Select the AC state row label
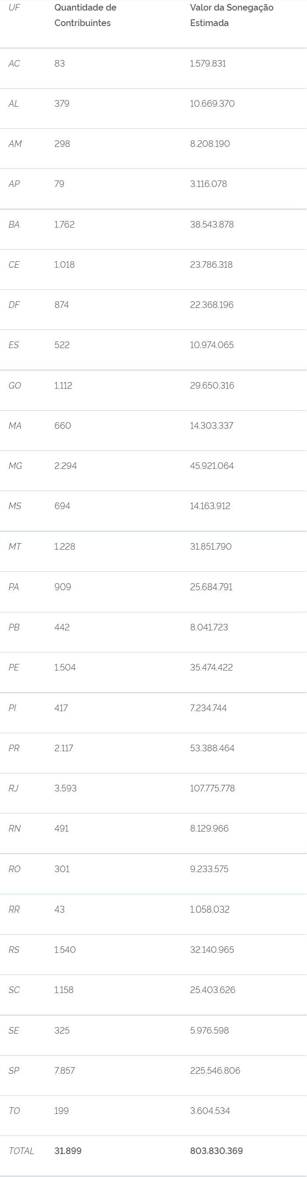Image resolution: width=307 pixels, height=1177 pixels. point(14,64)
